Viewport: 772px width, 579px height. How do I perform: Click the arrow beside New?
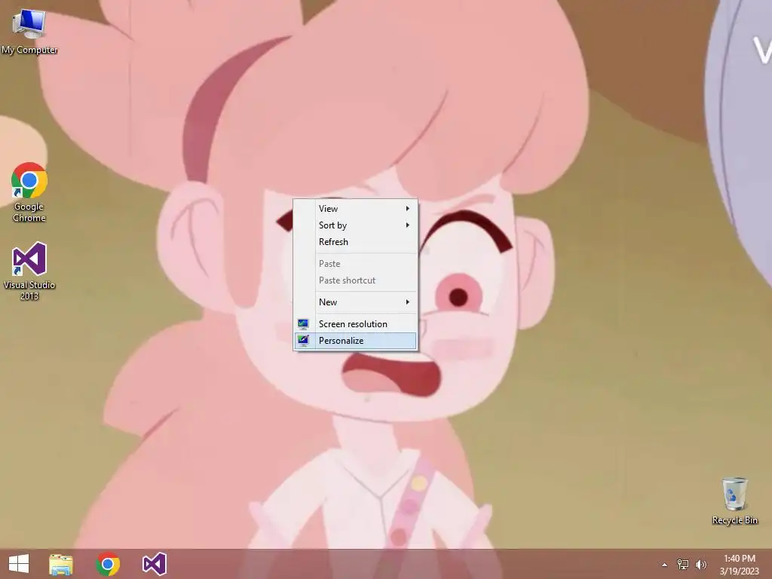coord(408,302)
